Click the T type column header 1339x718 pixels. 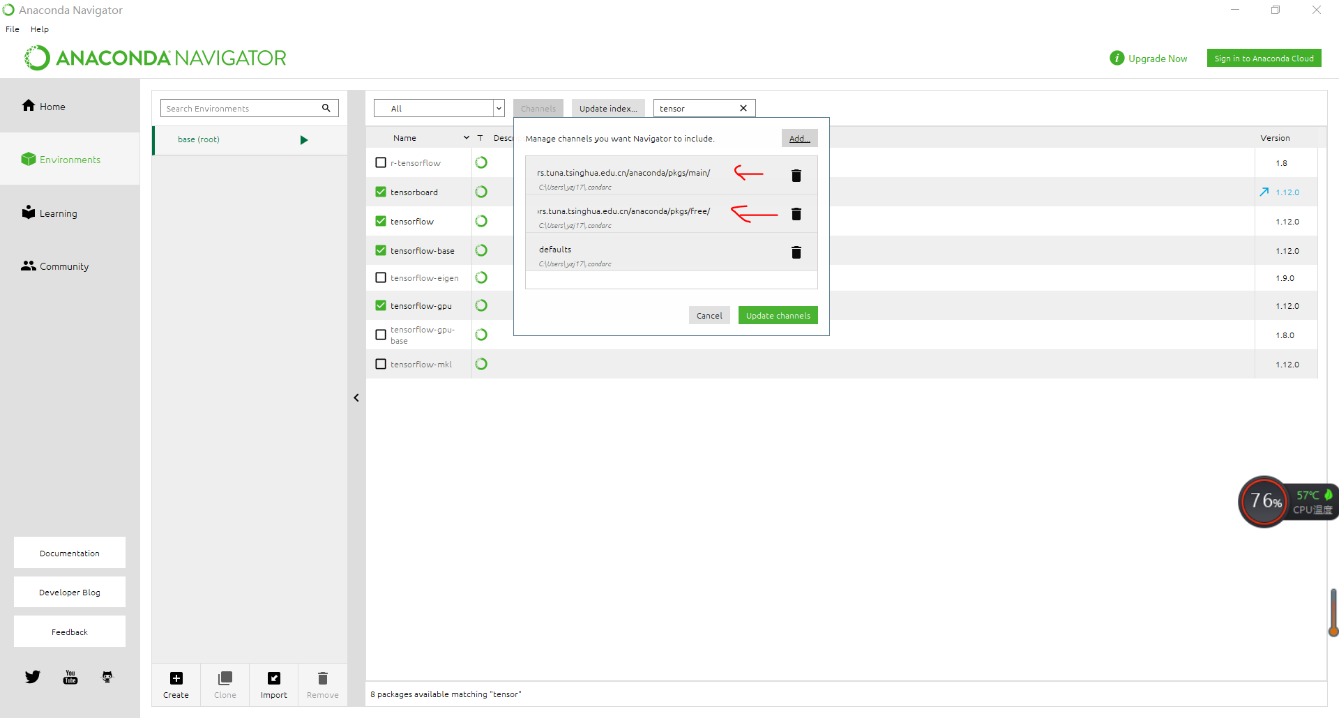[x=481, y=138]
